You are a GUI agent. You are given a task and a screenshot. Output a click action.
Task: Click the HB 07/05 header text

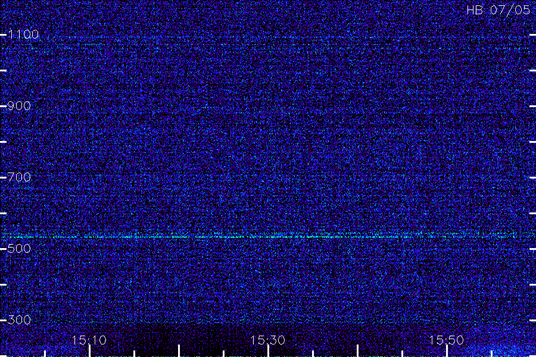[498, 10]
